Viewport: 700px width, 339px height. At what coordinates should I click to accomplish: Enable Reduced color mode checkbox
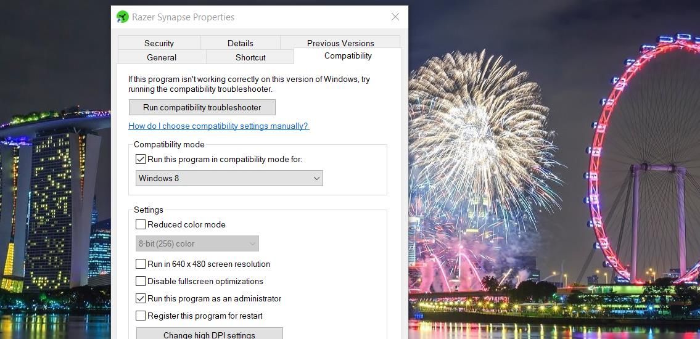(x=141, y=224)
